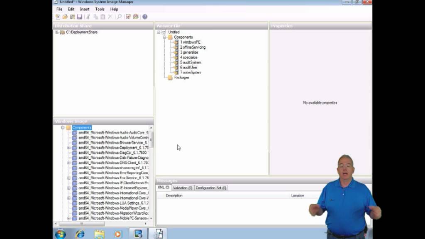Click the Packages folder icon in Answer File

click(x=170, y=78)
